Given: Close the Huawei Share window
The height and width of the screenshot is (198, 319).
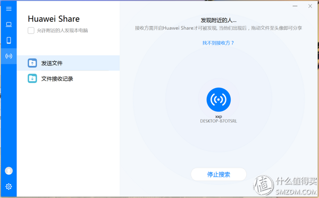Looking at the screenshot, I should pyautogui.click(x=310, y=6).
